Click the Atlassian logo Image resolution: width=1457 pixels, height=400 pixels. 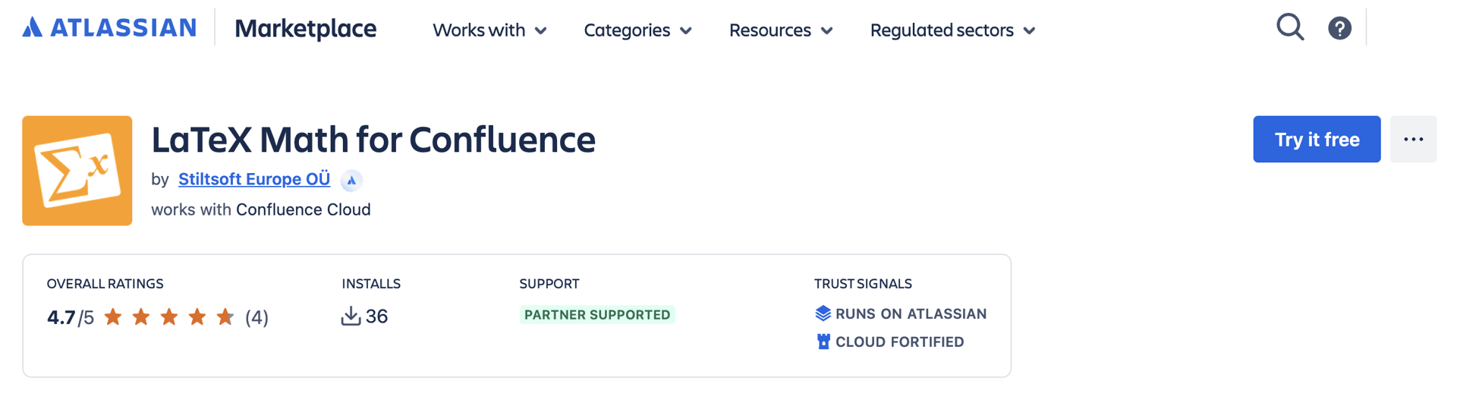[x=109, y=28]
